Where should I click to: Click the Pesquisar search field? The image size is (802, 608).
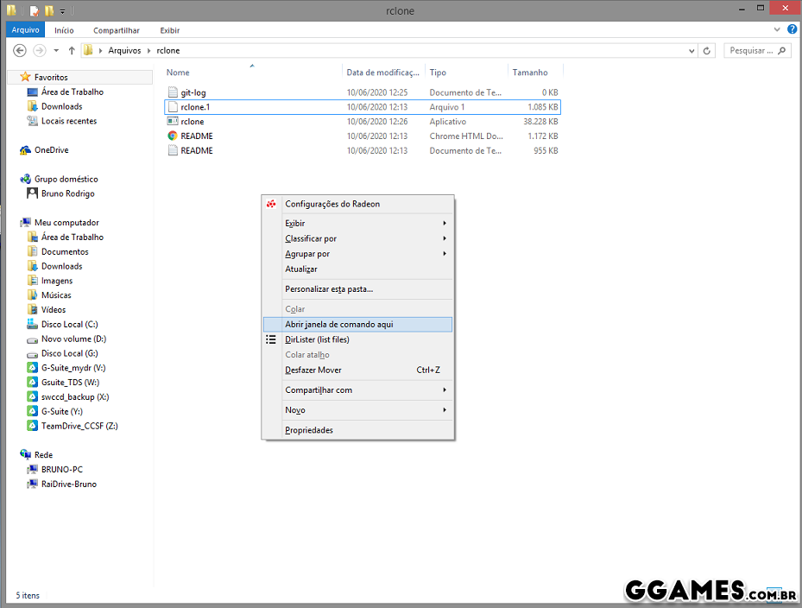click(751, 51)
